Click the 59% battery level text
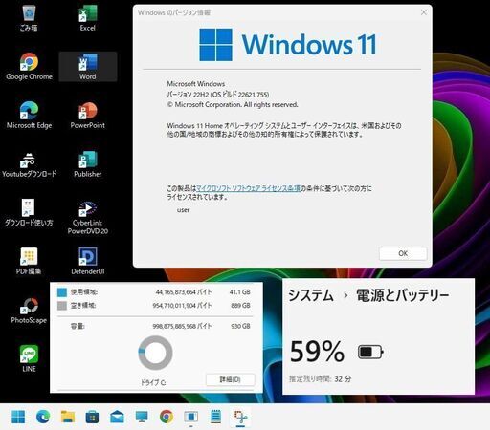The height and width of the screenshot is (430, 490). click(317, 352)
